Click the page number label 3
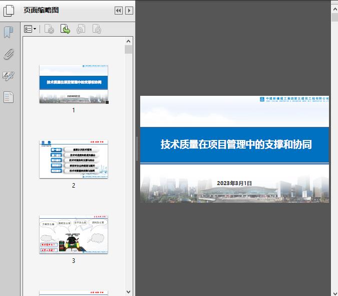This screenshot has width=338, height=296. coord(74,261)
